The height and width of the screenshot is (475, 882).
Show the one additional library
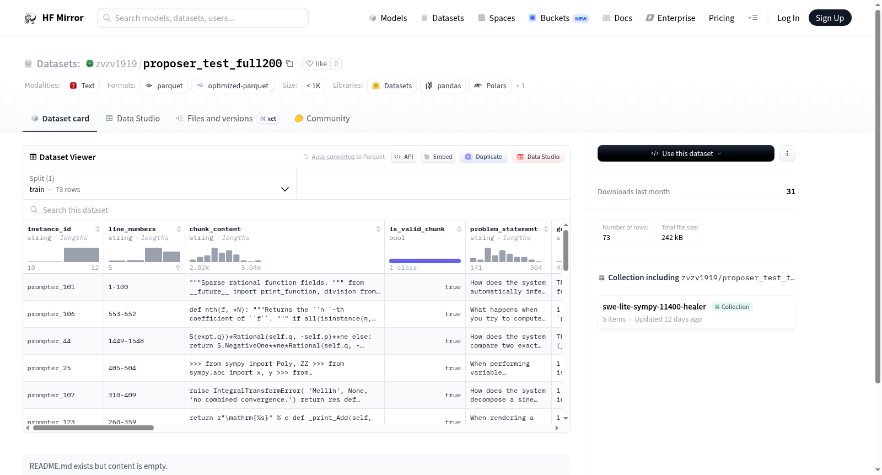point(520,86)
